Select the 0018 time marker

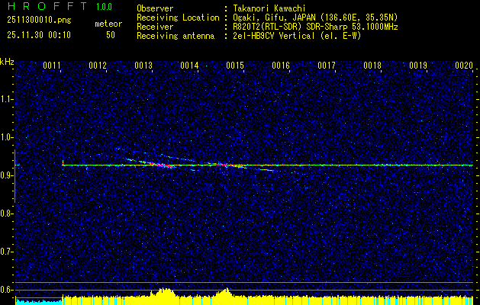(x=372, y=66)
